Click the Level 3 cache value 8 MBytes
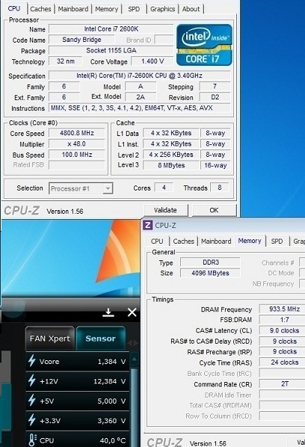 171,165
